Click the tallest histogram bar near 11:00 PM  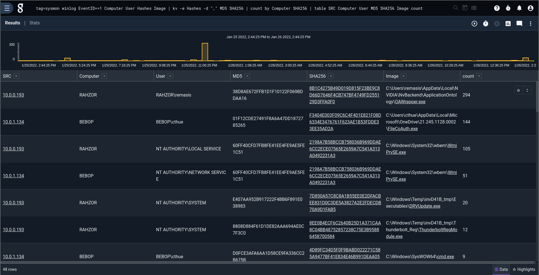(x=205, y=52)
